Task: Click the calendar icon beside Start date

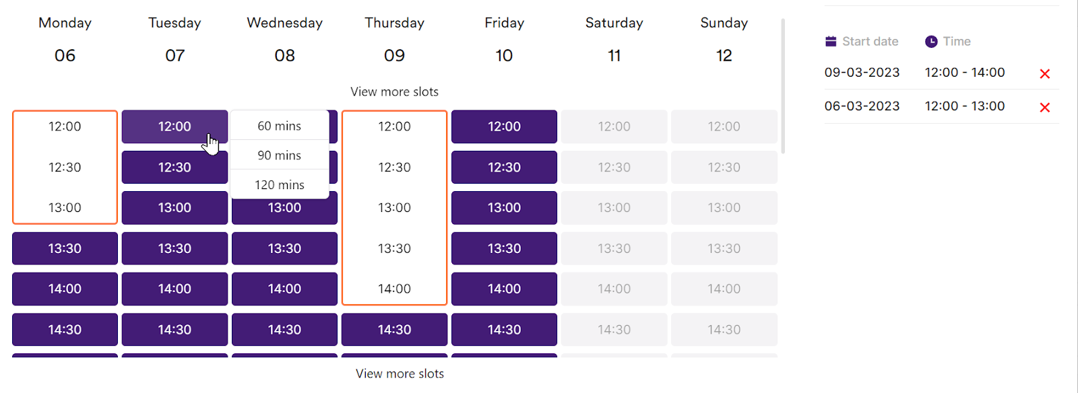Action: pos(831,42)
